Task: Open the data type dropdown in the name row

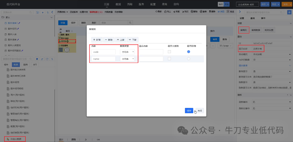Action: coord(127,59)
